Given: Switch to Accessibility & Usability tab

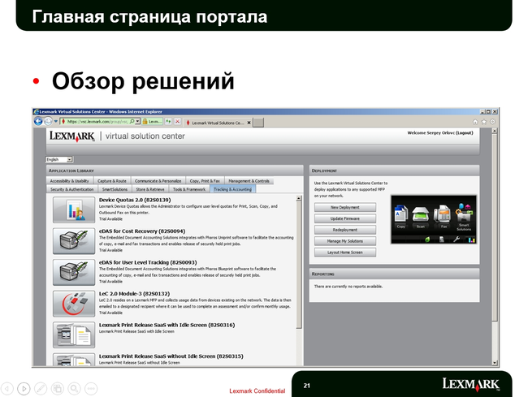Looking at the screenshot, I should (x=70, y=181).
